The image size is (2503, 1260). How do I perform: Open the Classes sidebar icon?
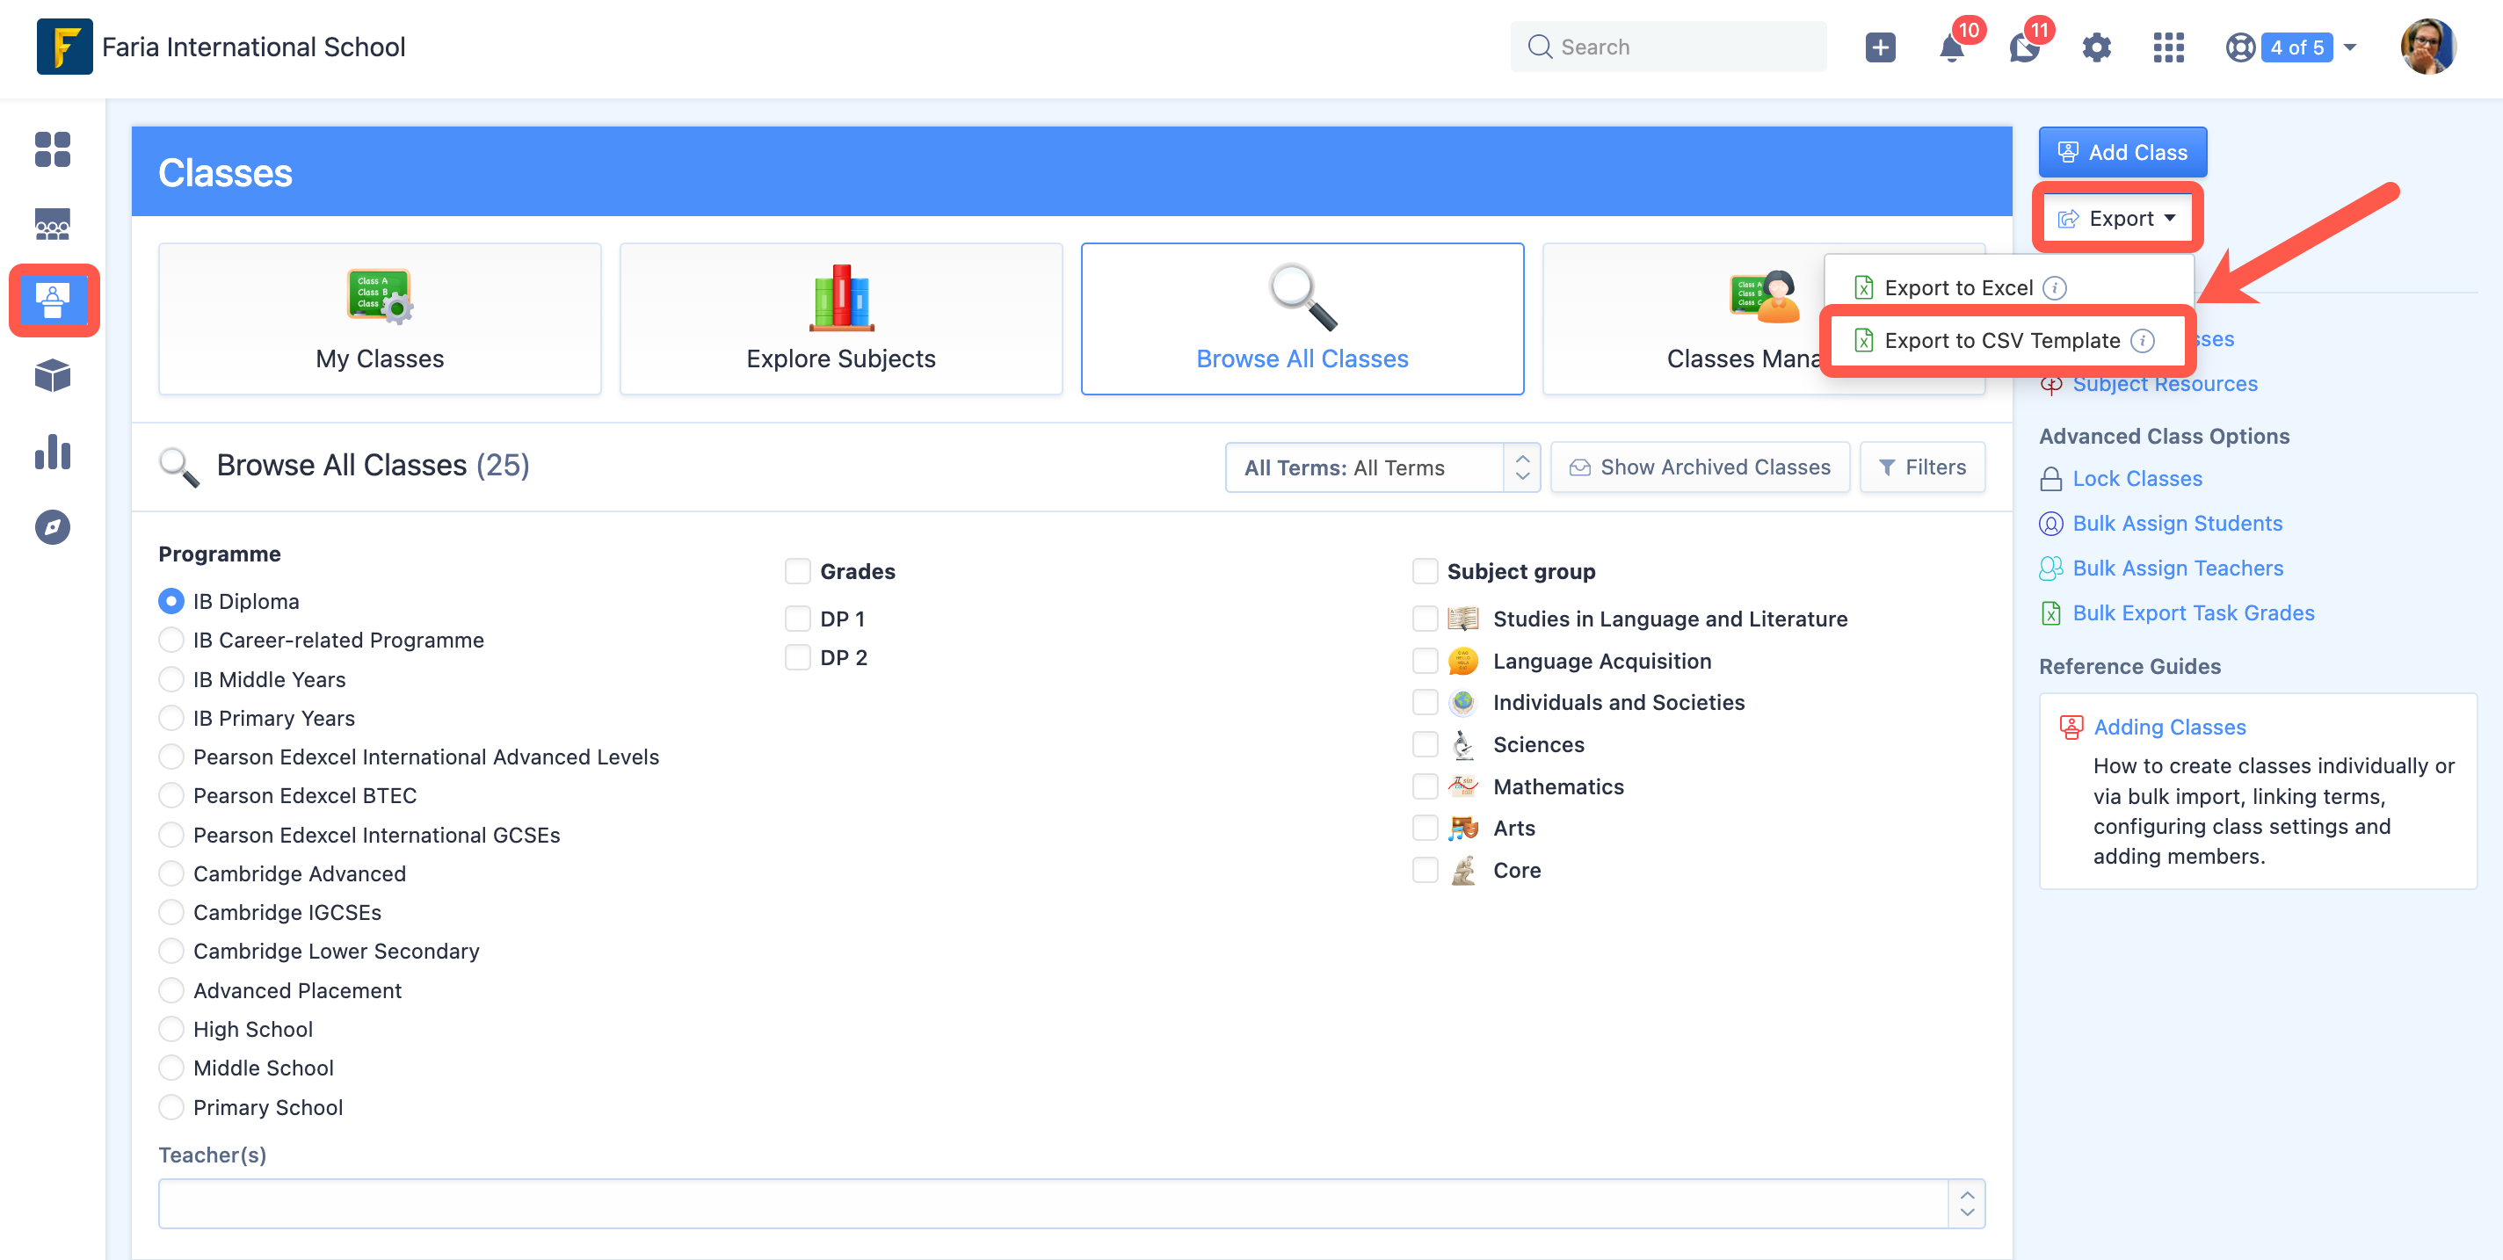click(x=54, y=301)
